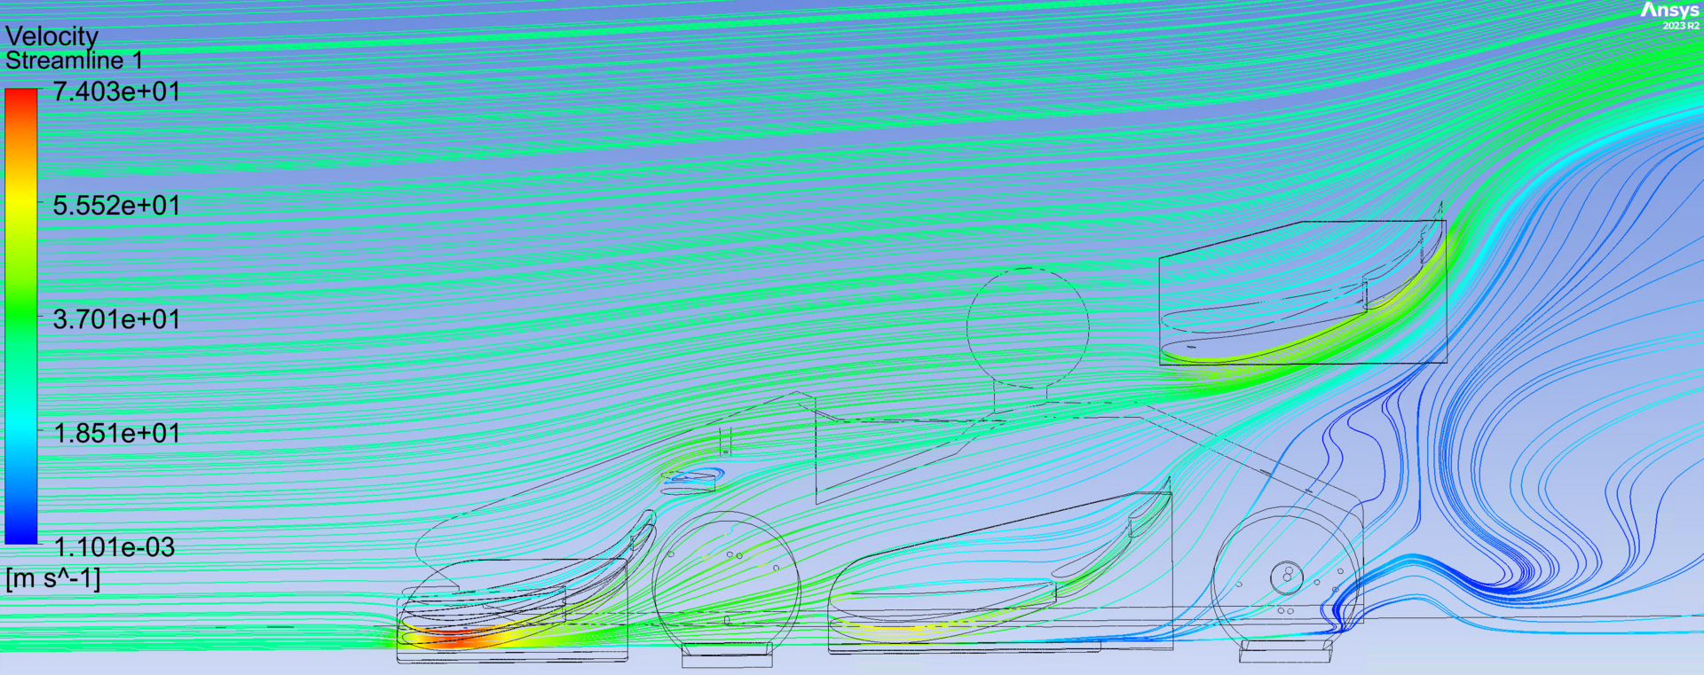
Task: Click the 7.403e+01 maximum legend value
Action: click(116, 92)
